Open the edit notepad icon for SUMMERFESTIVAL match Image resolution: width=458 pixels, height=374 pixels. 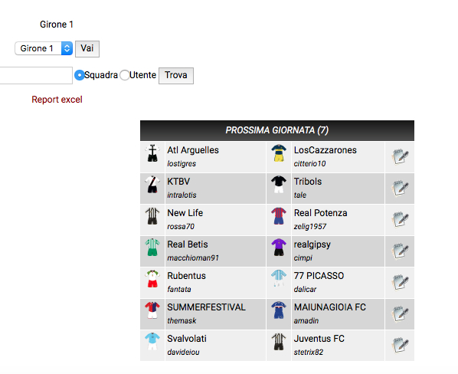click(400, 313)
